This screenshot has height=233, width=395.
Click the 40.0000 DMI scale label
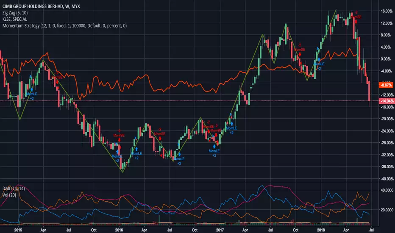387,190
